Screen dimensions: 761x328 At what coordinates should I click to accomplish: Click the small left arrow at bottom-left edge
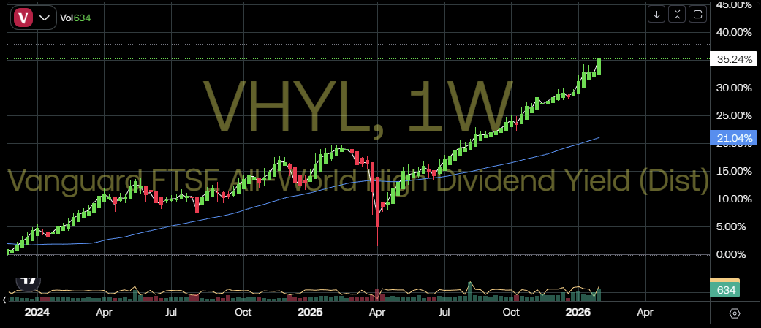[6, 300]
